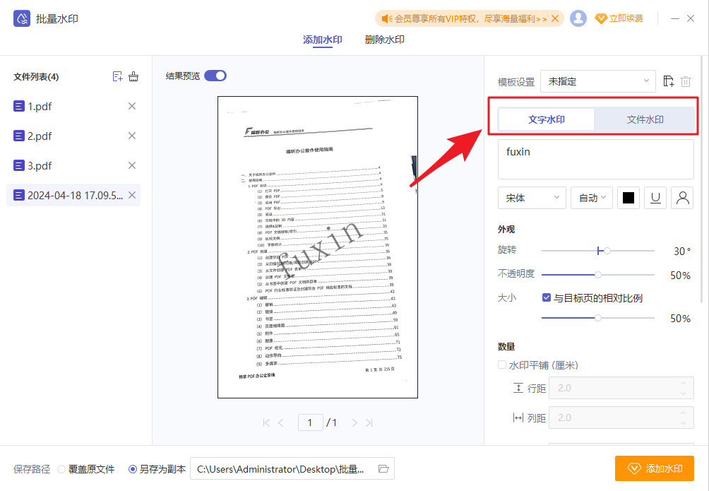709x491 pixels.
Task: Save current settings as new template
Action: 668,81
